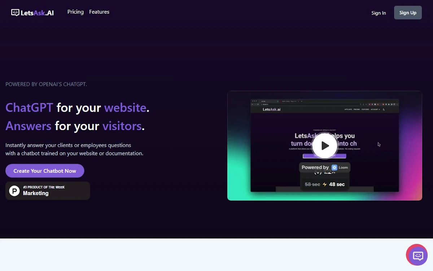
Task: Play the demo video
Action: (325, 146)
